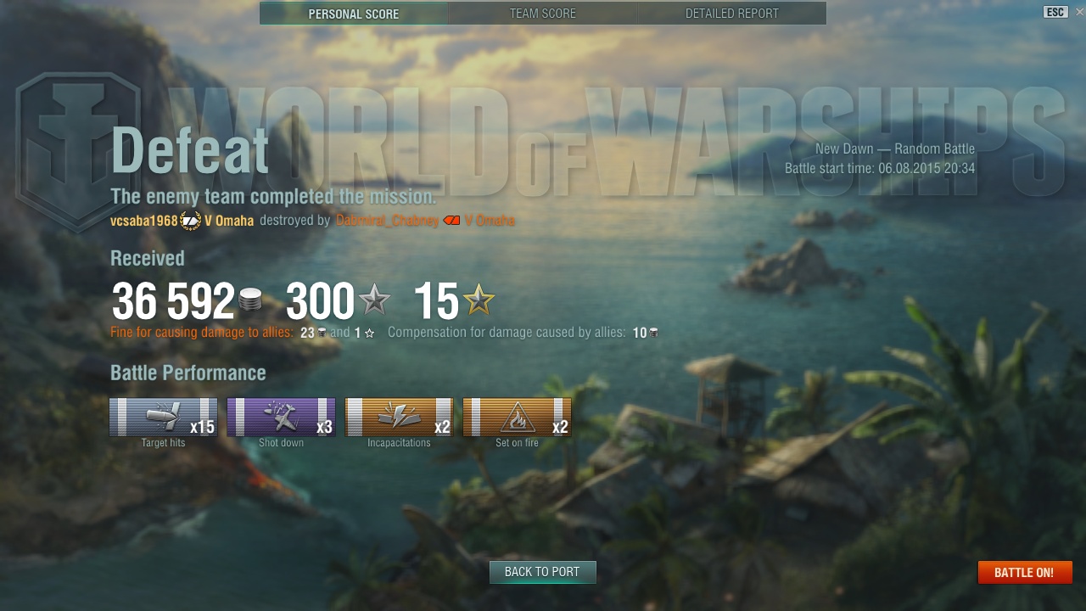Click the gray experience star icon

click(x=374, y=300)
